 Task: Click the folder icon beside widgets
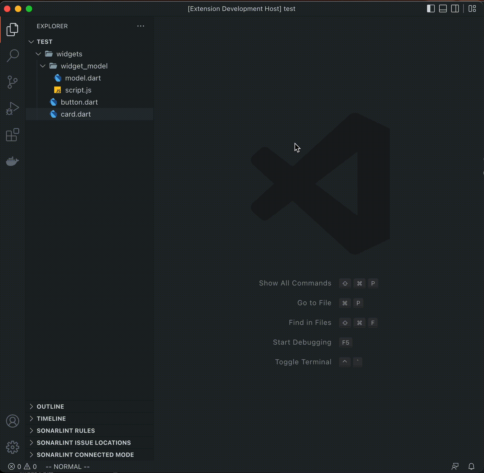[x=49, y=54]
